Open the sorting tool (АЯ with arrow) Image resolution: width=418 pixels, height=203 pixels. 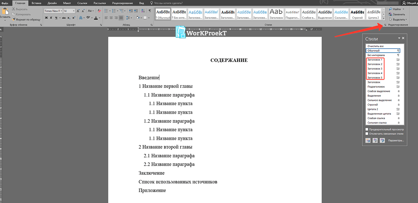click(x=143, y=11)
